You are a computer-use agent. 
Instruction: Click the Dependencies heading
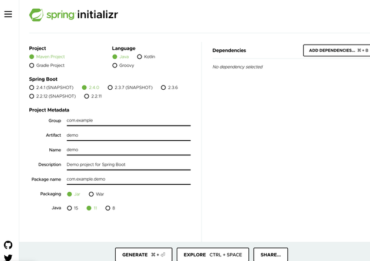tap(229, 50)
